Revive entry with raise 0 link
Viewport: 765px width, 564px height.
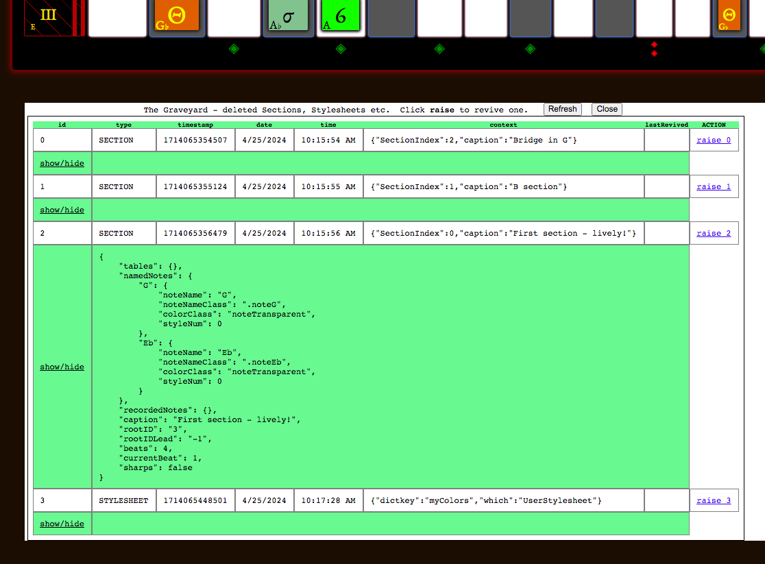(714, 140)
